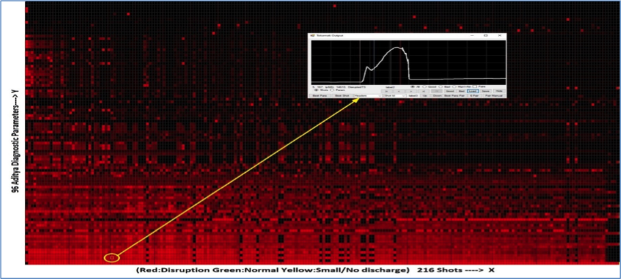The height and width of the screenshot is (279, 621).
Task: Click the Down button
Action: (x=437, y=96)
